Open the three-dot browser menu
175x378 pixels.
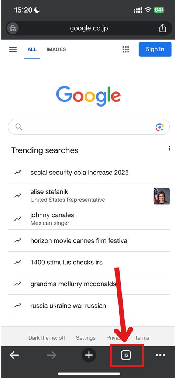click(160, 355)
